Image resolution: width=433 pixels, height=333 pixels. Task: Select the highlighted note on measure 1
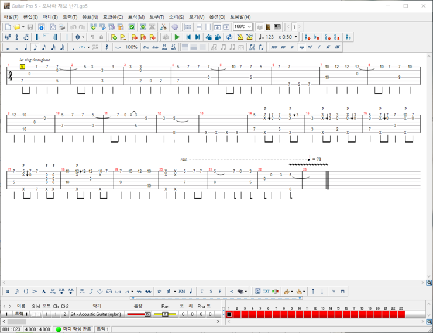pyautogui.click(x=23, y=67)
